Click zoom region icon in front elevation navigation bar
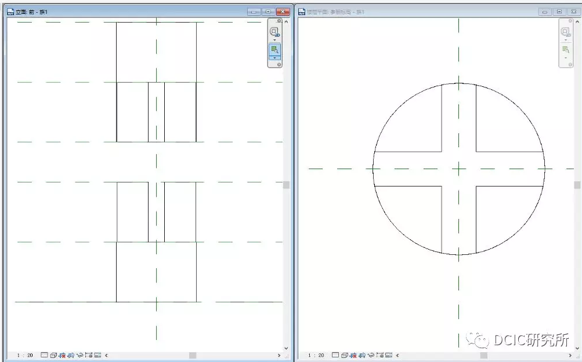 point(274,49)
